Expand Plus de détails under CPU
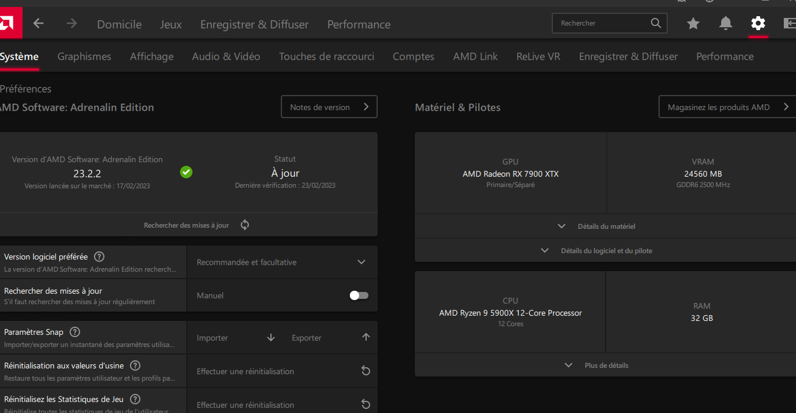Viewport: 796px width, 413px height. pos(598,366)
